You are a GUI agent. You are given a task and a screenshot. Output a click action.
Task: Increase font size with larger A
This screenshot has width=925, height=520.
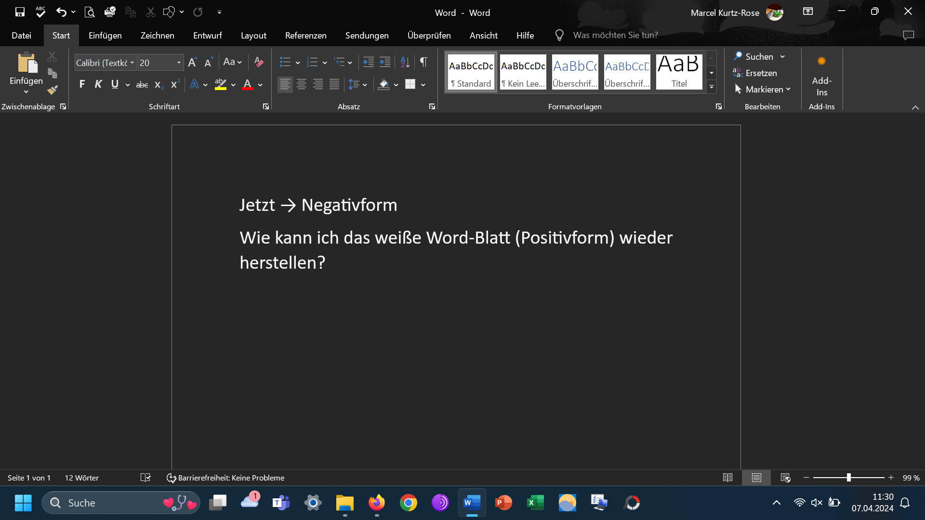[192, 62]
